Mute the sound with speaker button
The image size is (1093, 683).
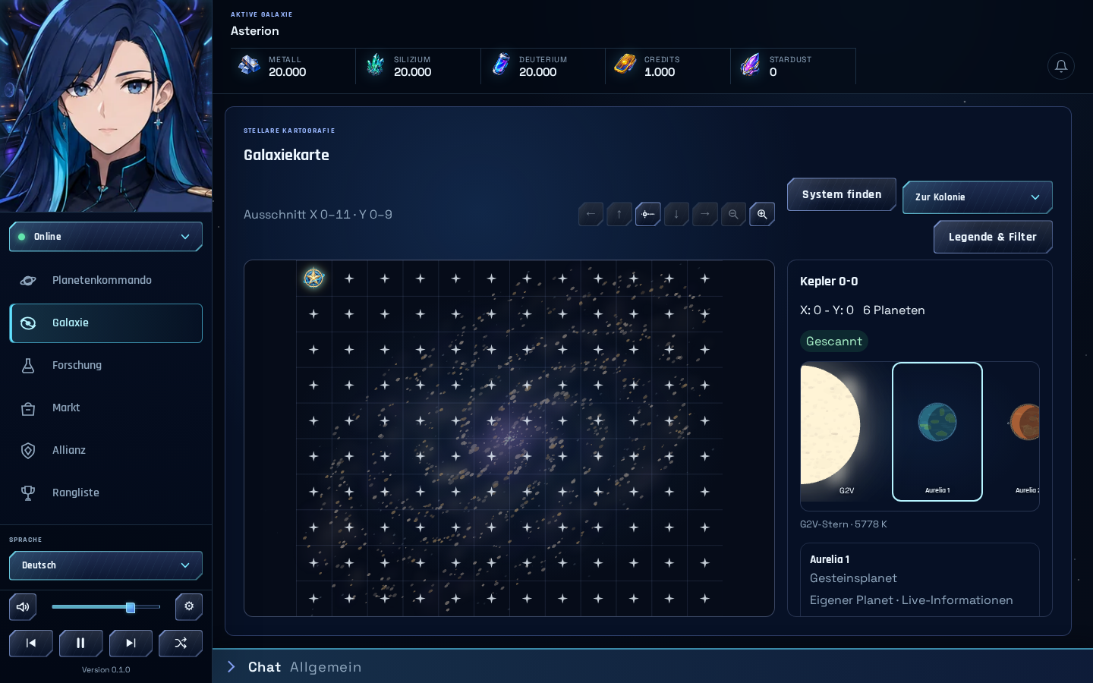click(x=23, y=606)
